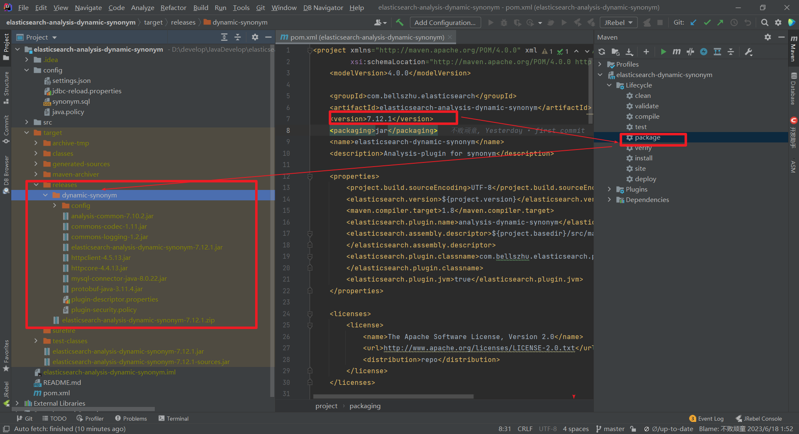
Task: Open Maven panel gear options
Action: pos(768,37)
